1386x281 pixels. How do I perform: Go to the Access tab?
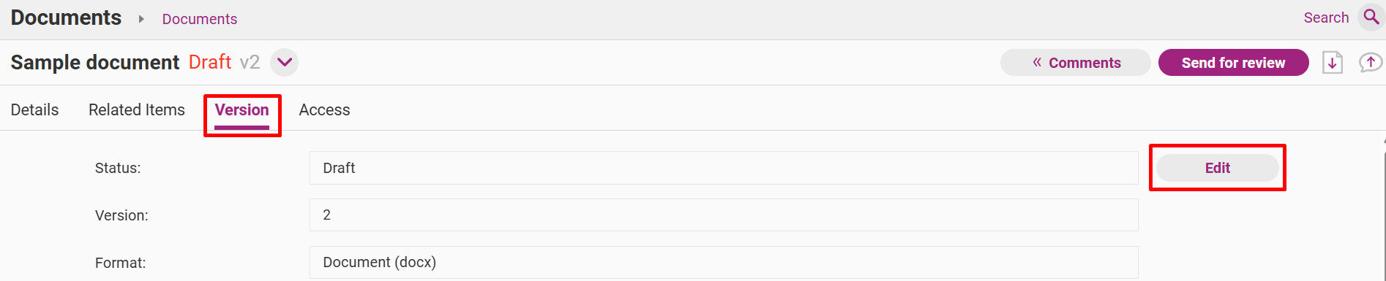click(324, 109)
